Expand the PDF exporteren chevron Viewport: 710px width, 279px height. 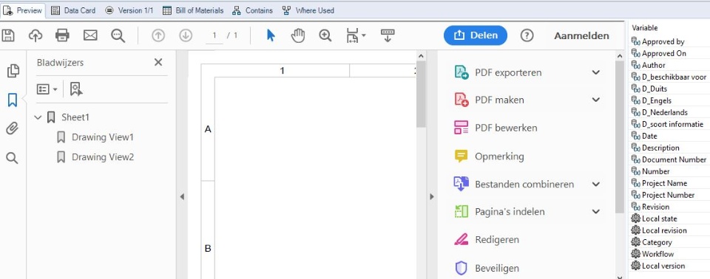coord(596,72)
